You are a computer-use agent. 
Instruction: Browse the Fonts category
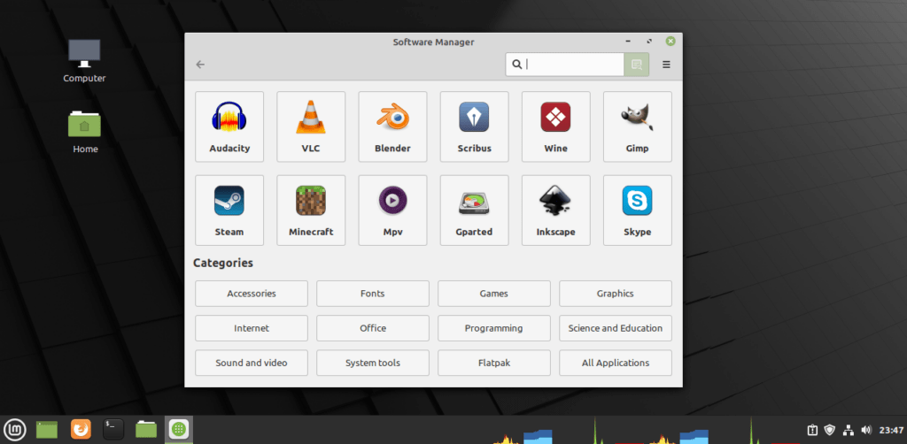pyautogui.click(x=373, y=294)
